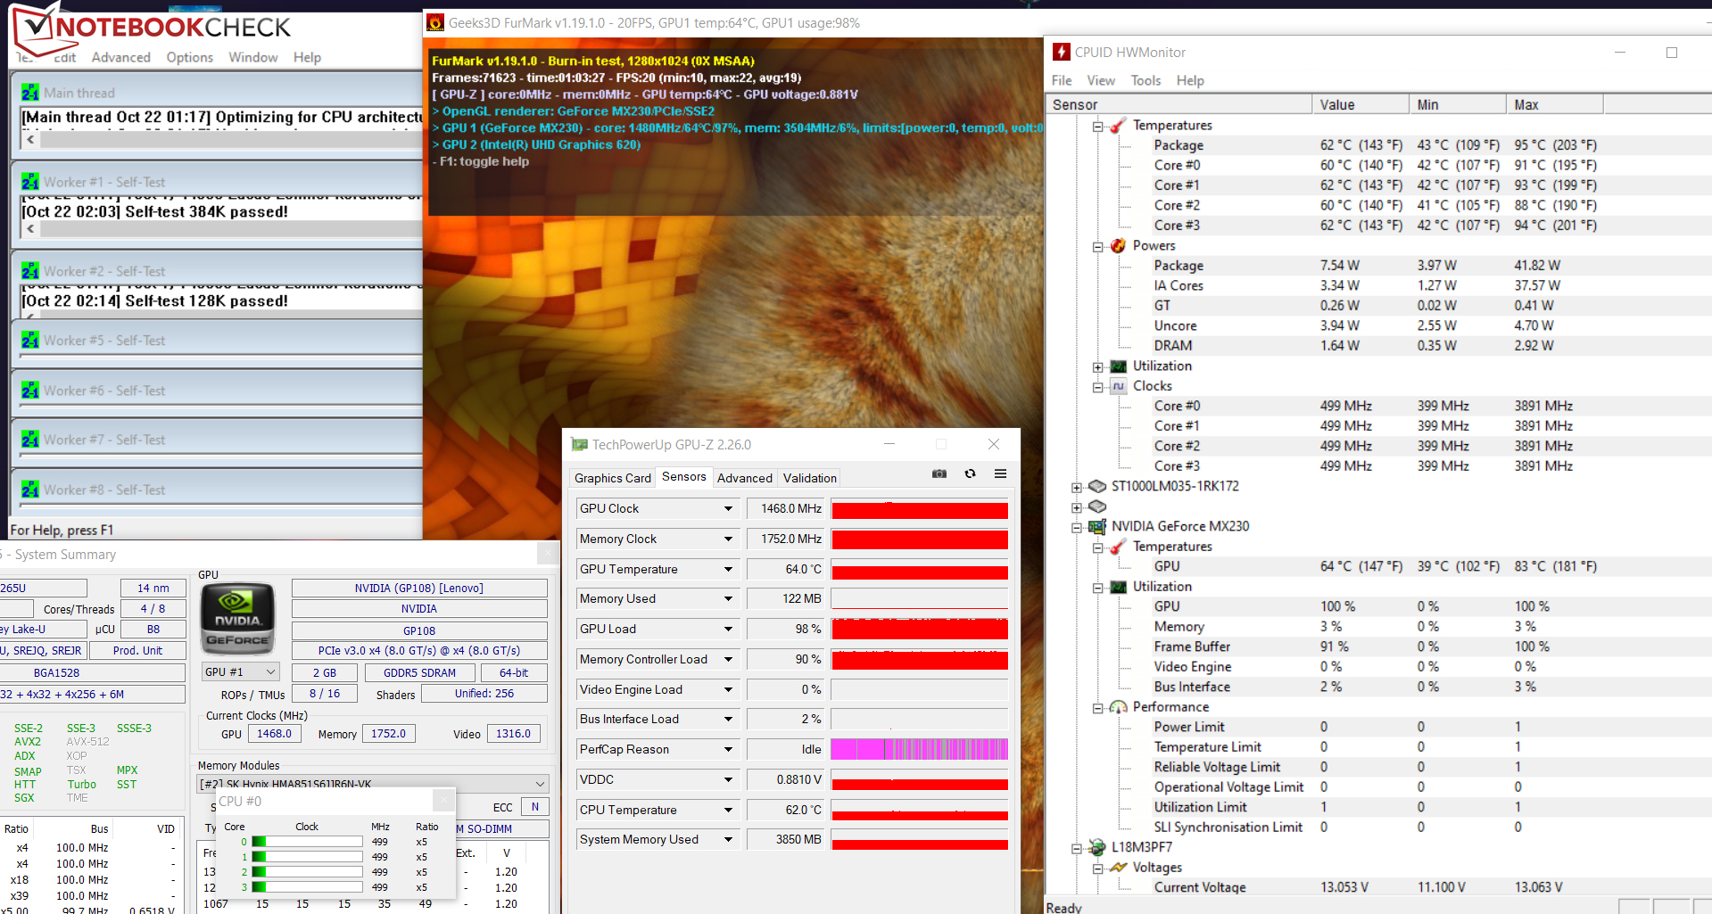
Task: Click the Voltages icon under L18M3PF7
Action: click(1118, 868)
